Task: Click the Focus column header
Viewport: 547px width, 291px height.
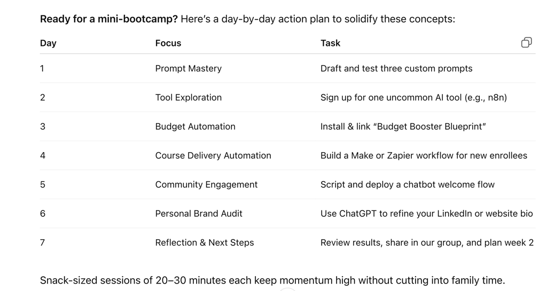Action: coord(168,43)
